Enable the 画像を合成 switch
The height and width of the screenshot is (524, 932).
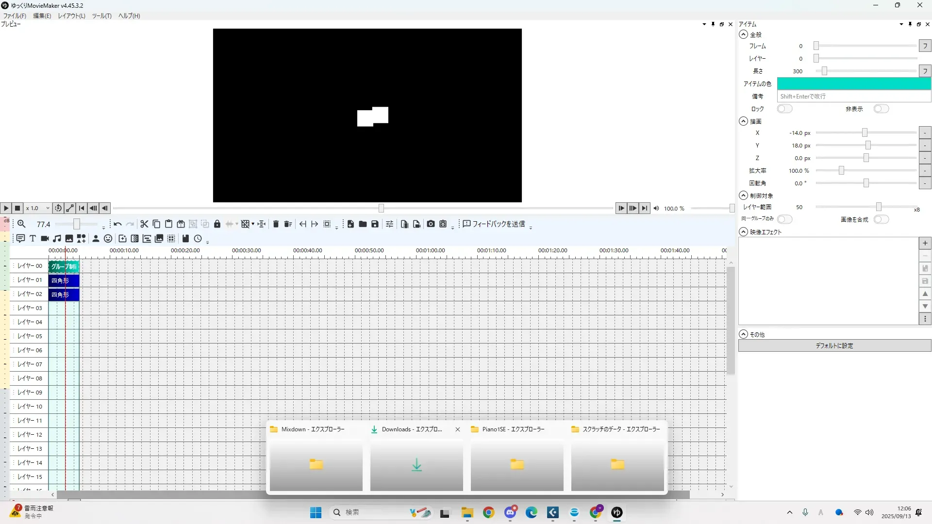[881, 220]
